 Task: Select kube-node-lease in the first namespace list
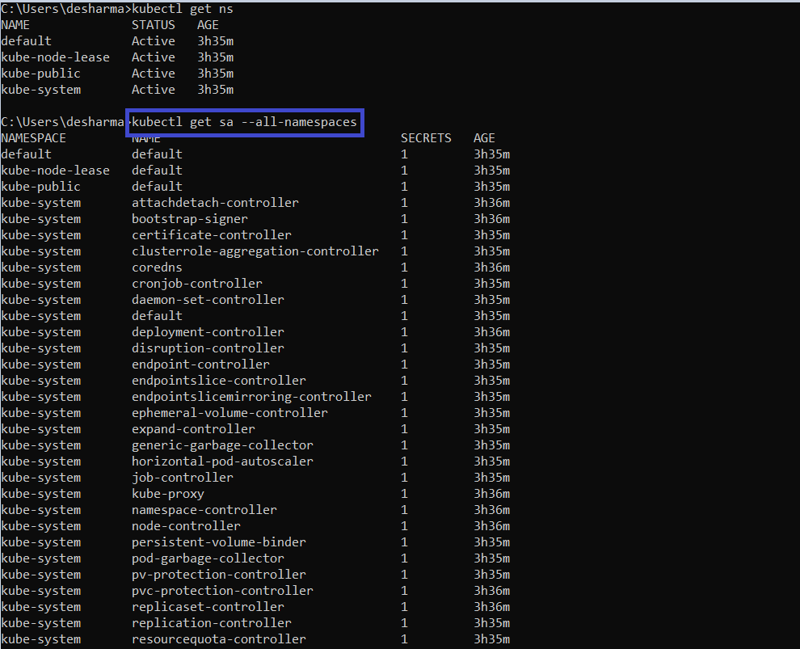click(x=56, y=57)
